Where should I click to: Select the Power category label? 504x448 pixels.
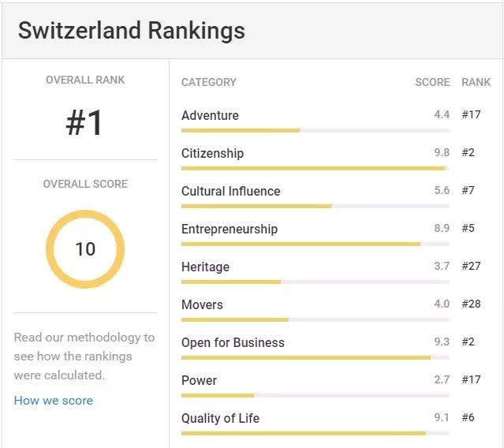coord(199,380)
